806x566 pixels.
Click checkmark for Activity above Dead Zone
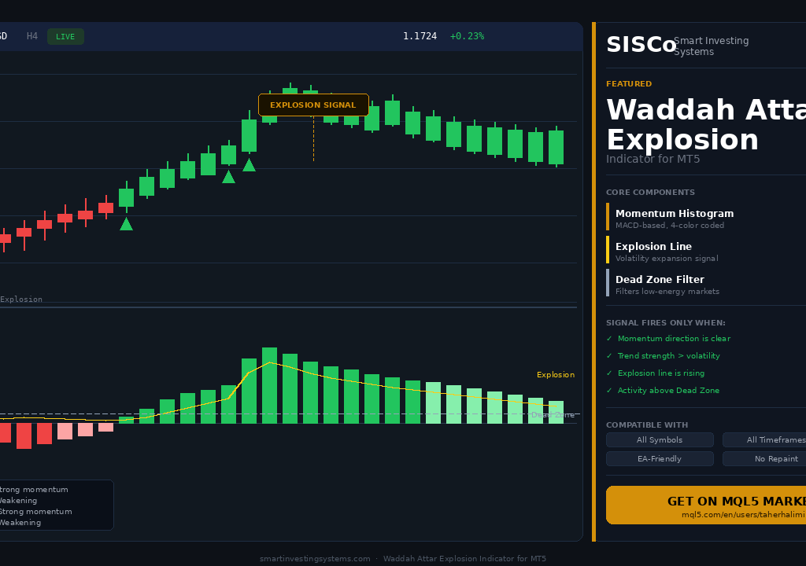609,391
